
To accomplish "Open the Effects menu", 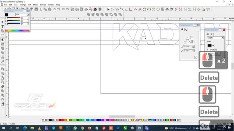I will pos(35,5).
